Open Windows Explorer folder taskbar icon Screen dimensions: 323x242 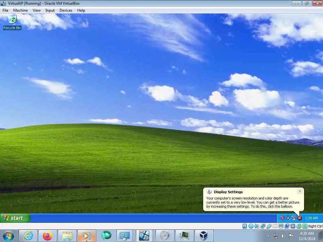(x=67, y=236)
